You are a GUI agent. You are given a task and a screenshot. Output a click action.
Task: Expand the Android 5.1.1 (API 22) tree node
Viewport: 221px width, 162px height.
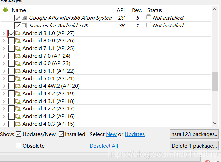(4, 71)
